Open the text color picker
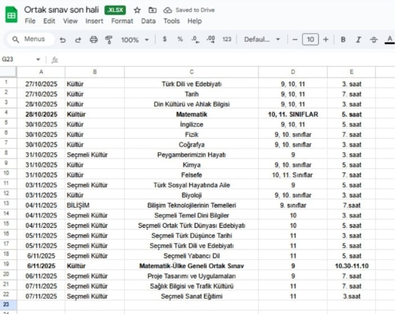397x314 pixels. pyautogui.click(x=390, y=40)
